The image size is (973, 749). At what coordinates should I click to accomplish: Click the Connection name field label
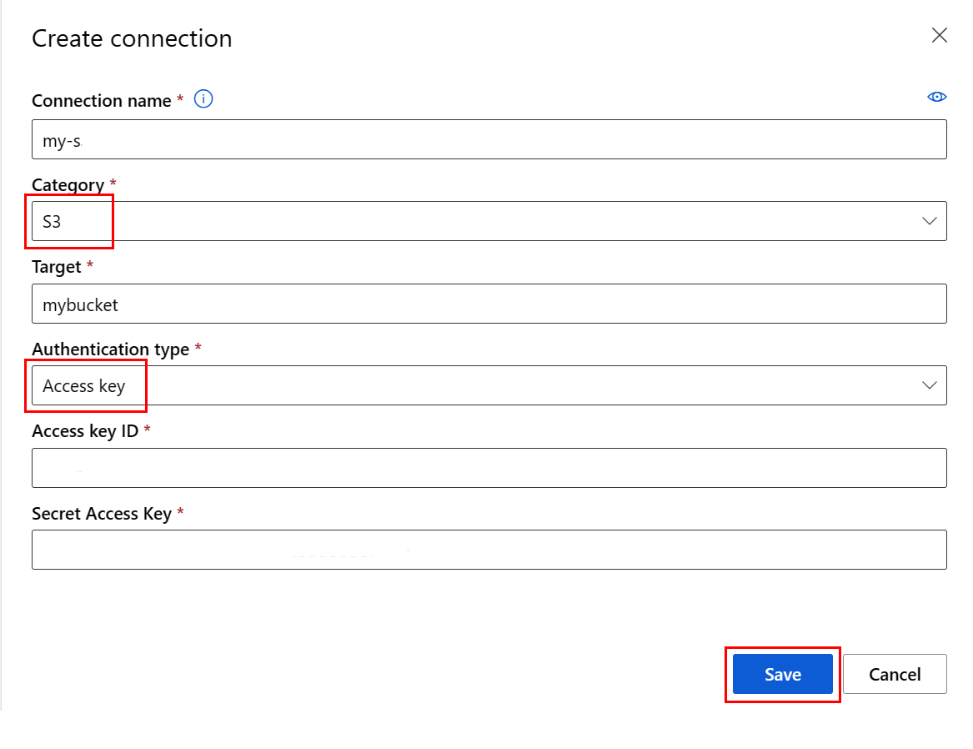[101, 100]
